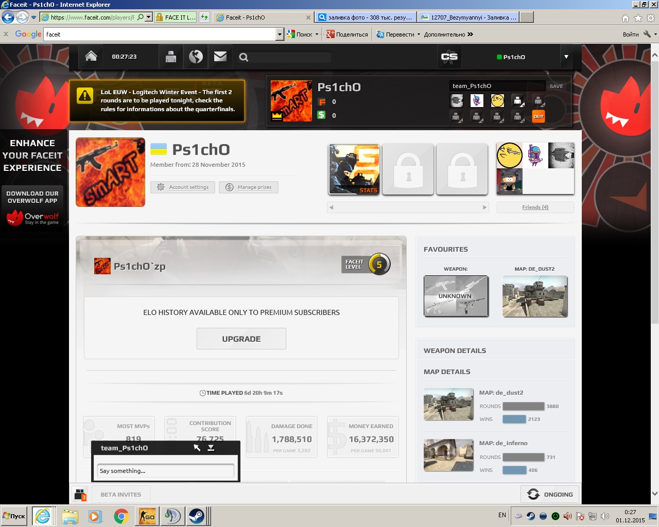The height and width of the screenshot is (527, 659).
Task: Minimize the team_Ps1chO chat box
Action: click(211, 448)
